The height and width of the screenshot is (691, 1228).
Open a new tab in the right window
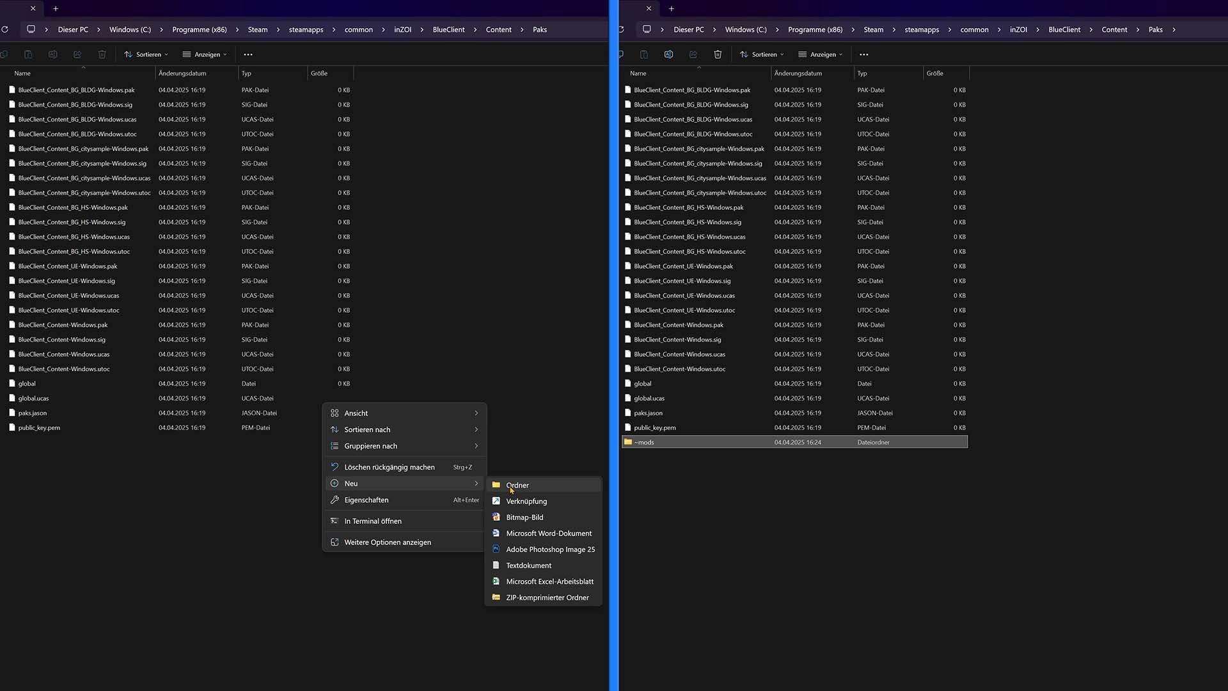(671, 8)
